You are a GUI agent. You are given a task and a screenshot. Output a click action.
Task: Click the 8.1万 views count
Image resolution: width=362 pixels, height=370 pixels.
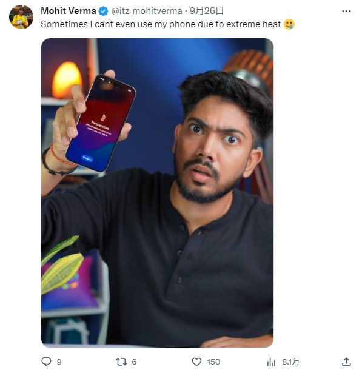pos(291,362)
